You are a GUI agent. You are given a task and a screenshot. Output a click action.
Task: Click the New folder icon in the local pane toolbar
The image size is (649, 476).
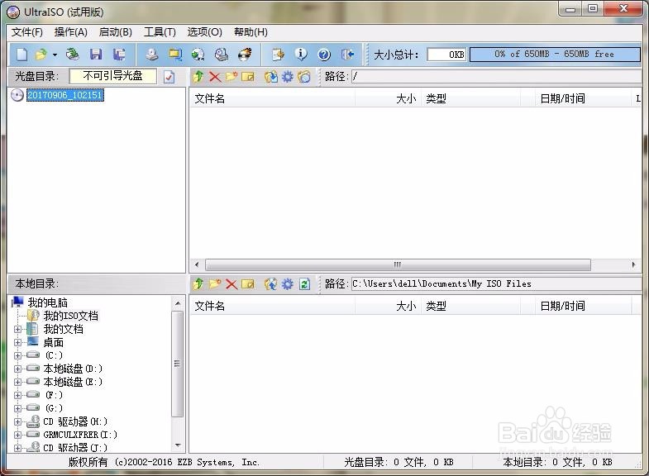pyautogui.click(x=215, y=284)
